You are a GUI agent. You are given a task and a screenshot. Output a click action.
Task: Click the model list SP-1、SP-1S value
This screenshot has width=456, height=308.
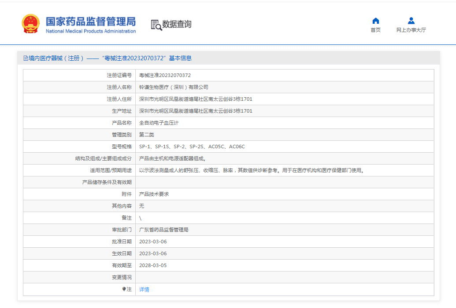coord(192,147)
